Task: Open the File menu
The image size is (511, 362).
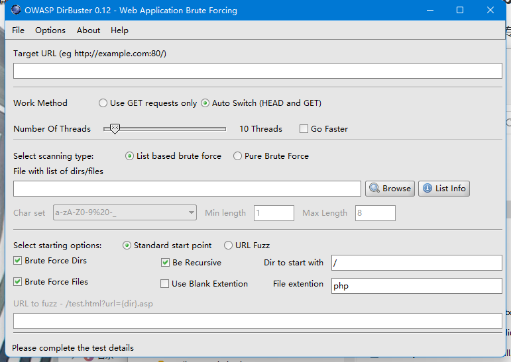Action: 19,30
